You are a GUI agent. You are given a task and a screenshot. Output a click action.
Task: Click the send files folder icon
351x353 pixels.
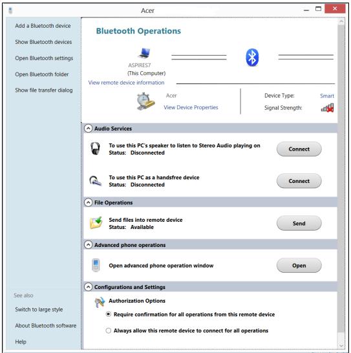96,222
